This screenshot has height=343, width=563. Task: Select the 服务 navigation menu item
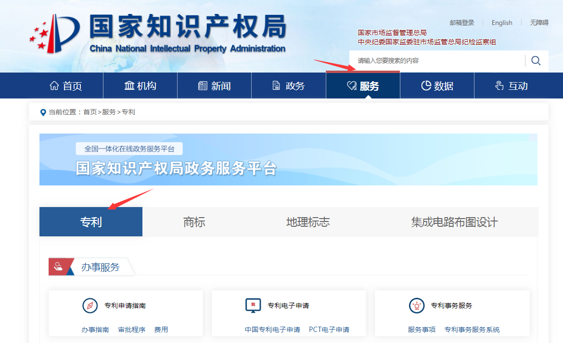coord(363,86)
